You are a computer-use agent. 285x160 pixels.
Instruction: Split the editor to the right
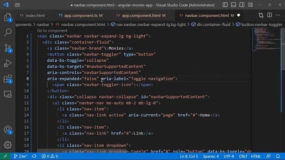pos(269,15)
